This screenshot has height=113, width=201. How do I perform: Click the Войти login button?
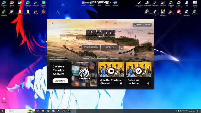pos(137,24)
